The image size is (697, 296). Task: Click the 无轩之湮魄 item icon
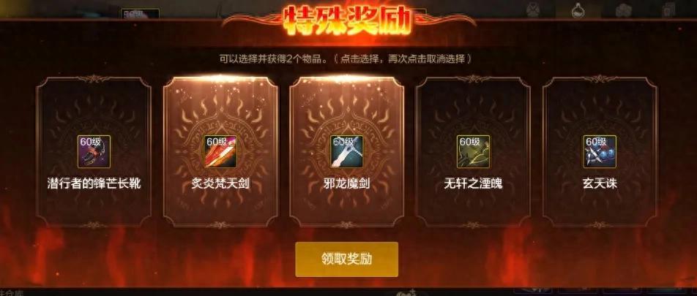[x=474, y=151]
